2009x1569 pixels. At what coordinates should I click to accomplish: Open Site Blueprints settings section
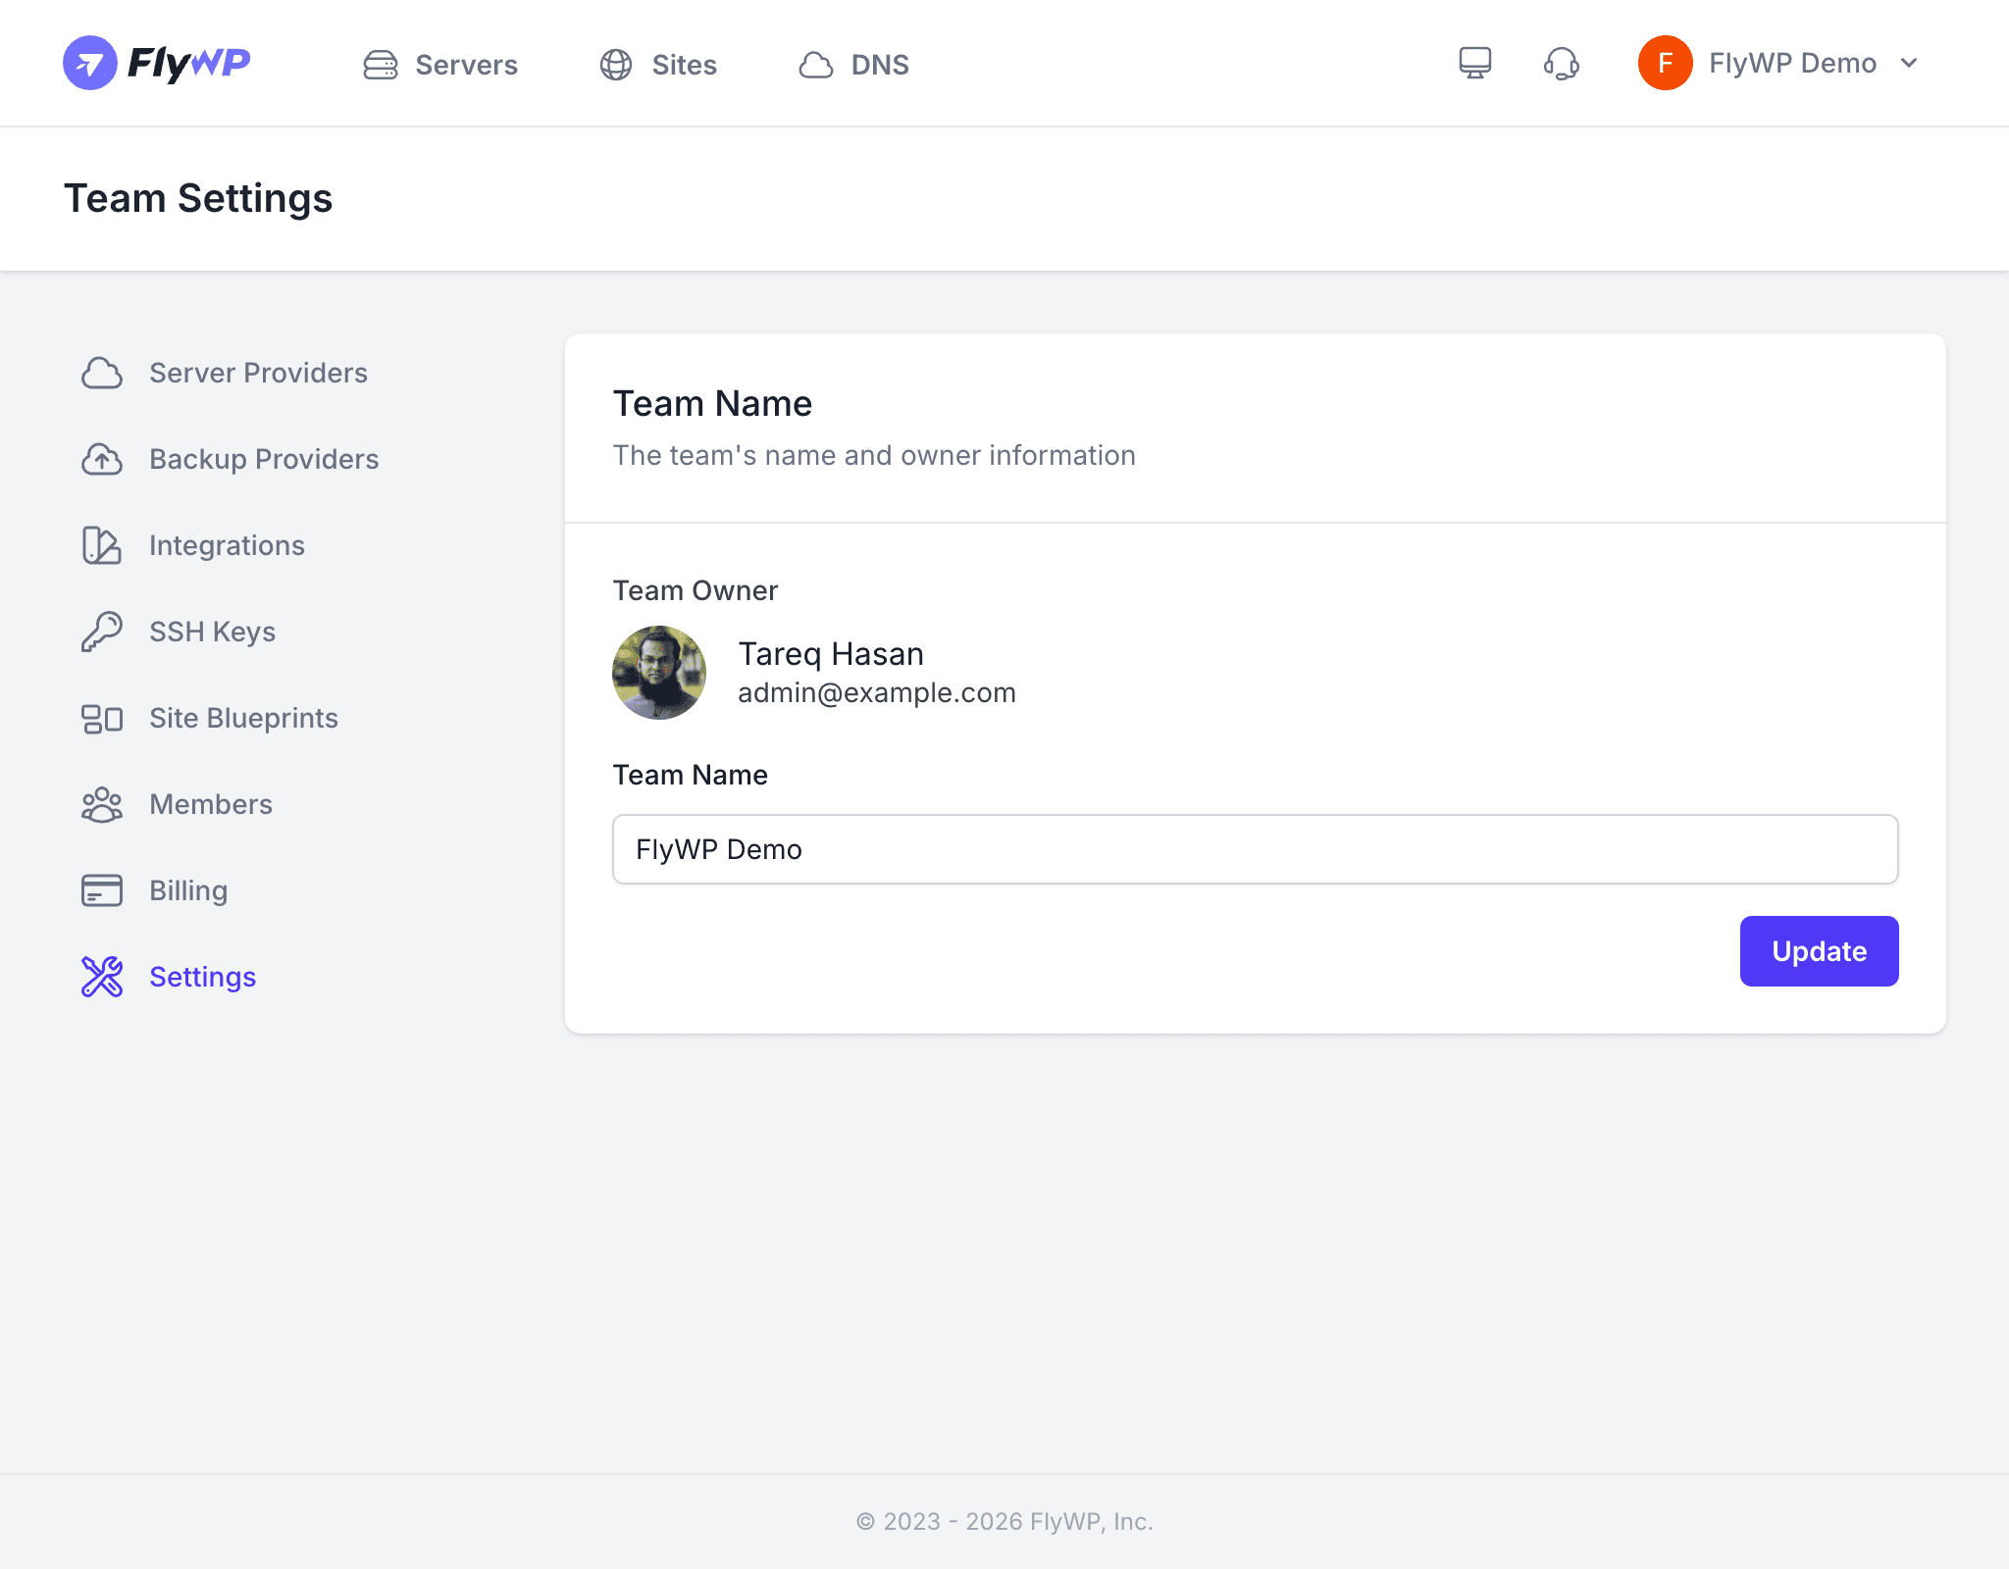243,718
